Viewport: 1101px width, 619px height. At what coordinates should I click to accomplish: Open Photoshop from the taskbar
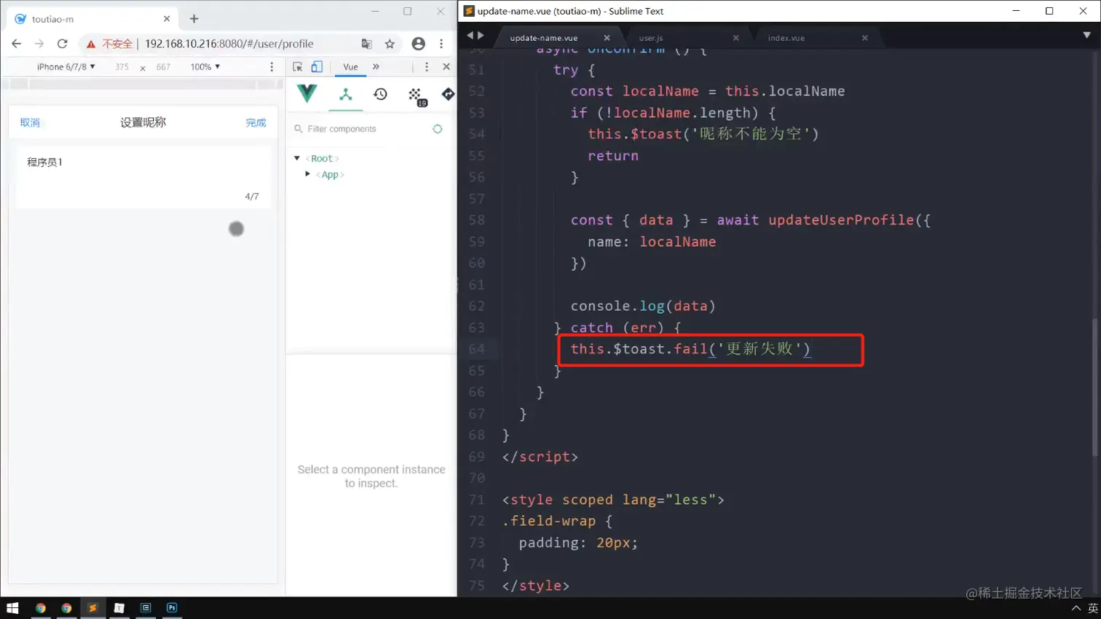(x=172, y=608)
